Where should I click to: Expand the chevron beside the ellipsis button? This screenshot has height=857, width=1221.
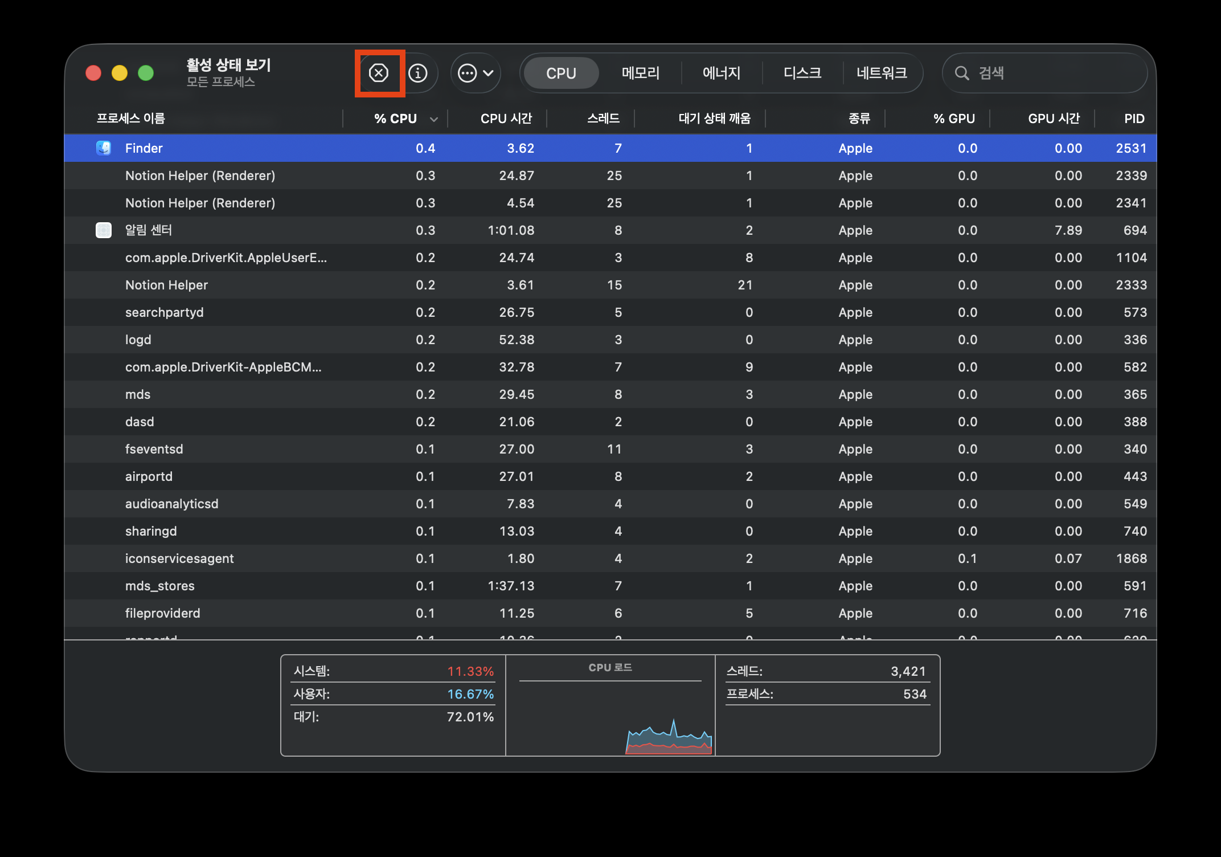coord(489,73)
